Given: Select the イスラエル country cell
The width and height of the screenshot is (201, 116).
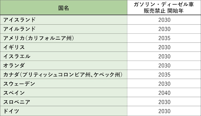Looking at the screenshot, I should click(x=64, y=56).
